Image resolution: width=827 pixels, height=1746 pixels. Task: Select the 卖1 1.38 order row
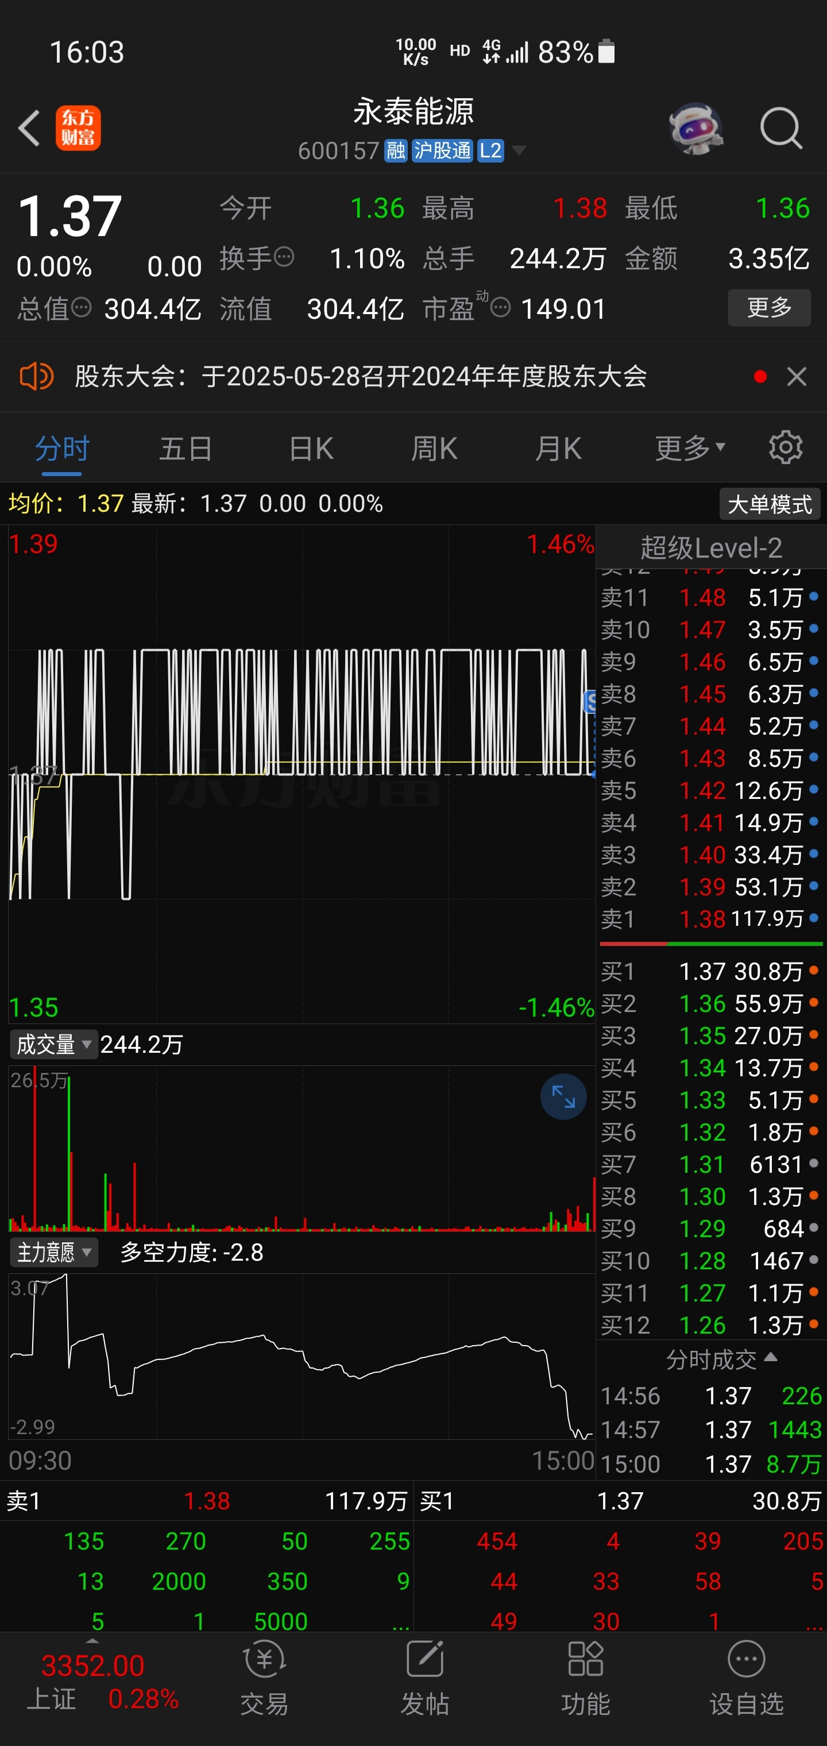pos(711,918)
